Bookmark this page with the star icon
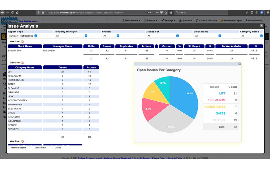Image resolution: width=270 pixels, height=169 pixels. pos(166,12)
